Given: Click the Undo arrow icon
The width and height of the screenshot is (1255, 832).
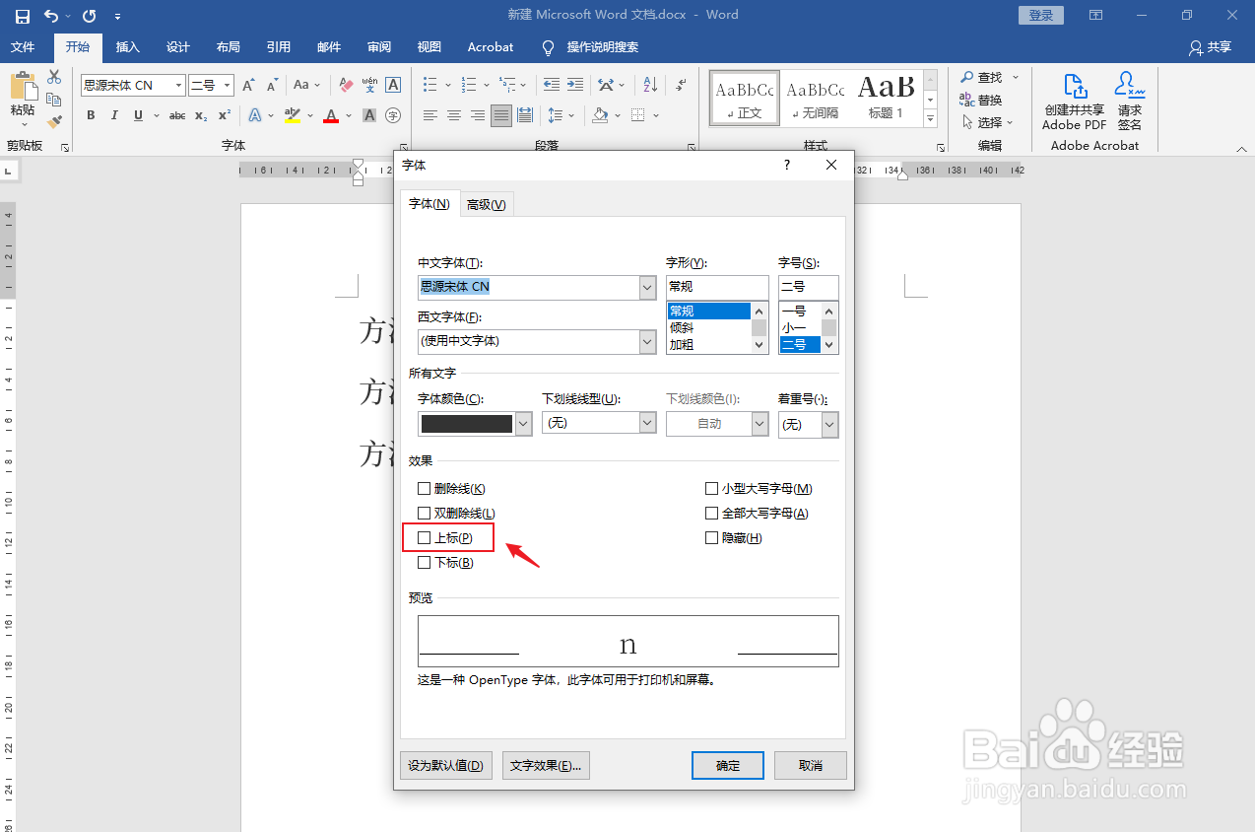Looking at the screenshot, I should point(51,16).
